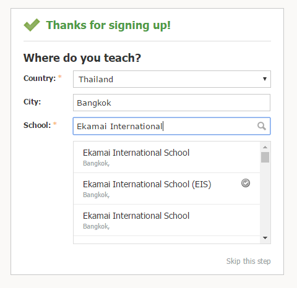Viewport: 297px width, 288px height.
Task: Select the topmost Ekamai International School suggestion
Action: click(166, 157)
